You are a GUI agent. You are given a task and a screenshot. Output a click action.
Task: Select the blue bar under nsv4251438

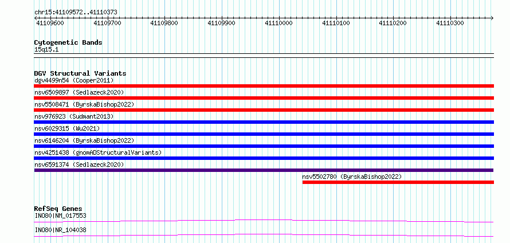(264, 158)
